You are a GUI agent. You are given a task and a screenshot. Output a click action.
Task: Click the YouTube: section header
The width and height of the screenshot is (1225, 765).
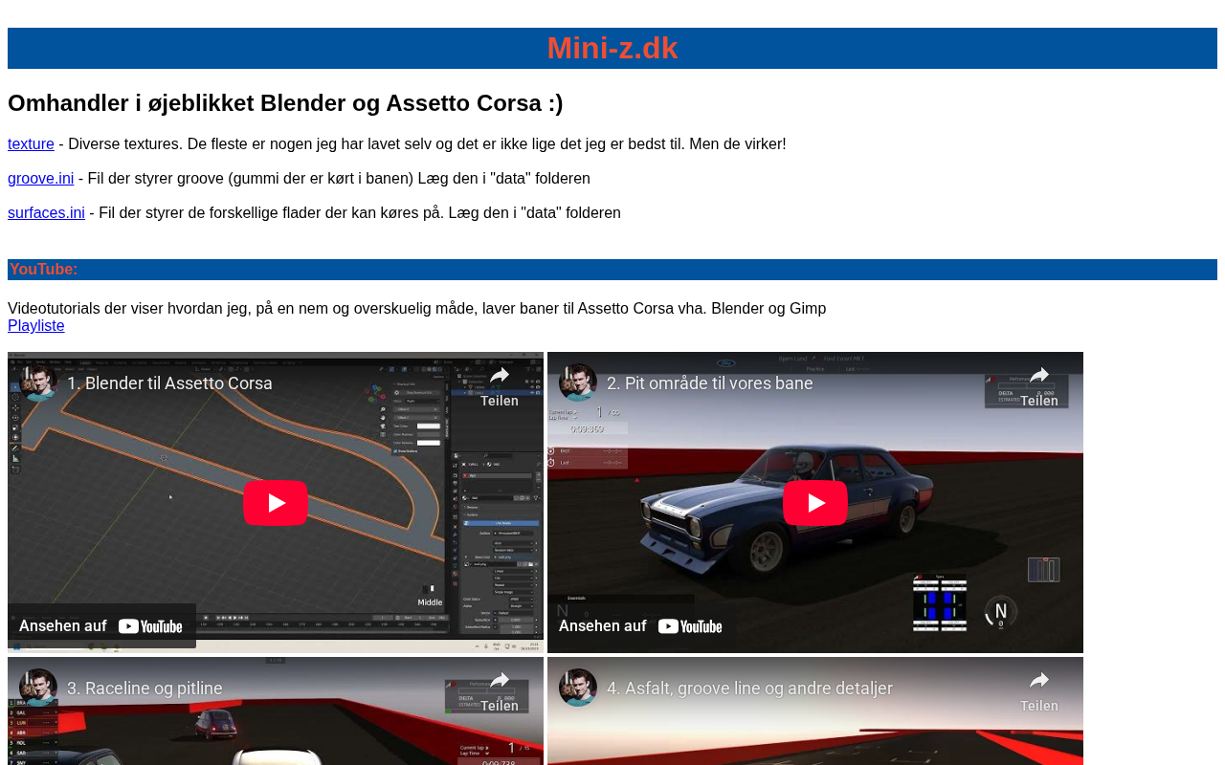pos(612,270)
